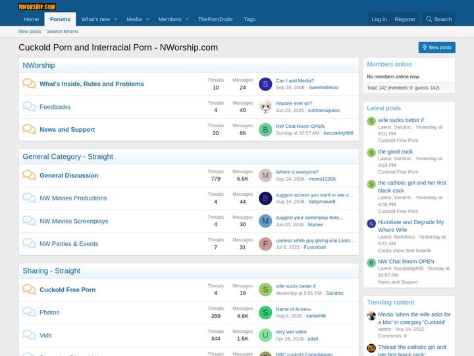474x356 pixels.
Task: Expand the Members dropdown arrow
Action: tap(187, 19)
